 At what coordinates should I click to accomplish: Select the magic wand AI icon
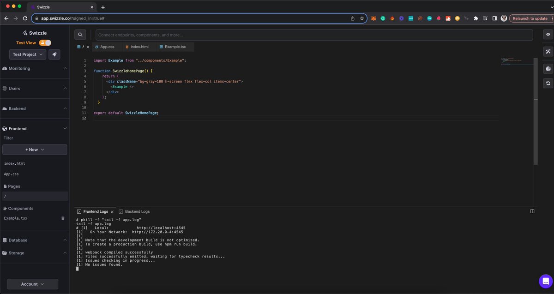coord(548,52)
